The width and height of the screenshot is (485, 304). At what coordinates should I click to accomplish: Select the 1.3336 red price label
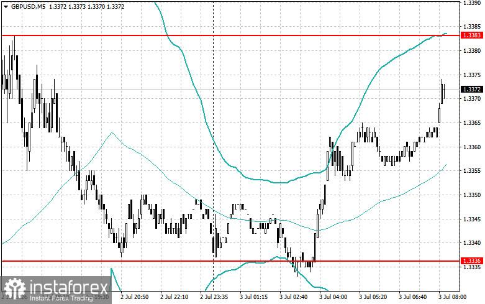click(x=471, y=261)
